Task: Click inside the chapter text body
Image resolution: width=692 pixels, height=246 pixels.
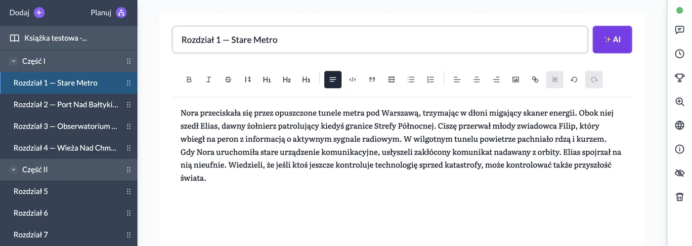Action: [x=402, y=145]
